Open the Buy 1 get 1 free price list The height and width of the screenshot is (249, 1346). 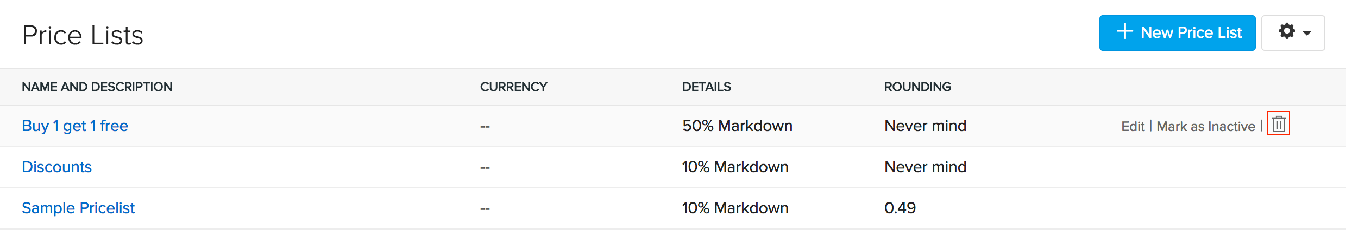tap(75, 126)
